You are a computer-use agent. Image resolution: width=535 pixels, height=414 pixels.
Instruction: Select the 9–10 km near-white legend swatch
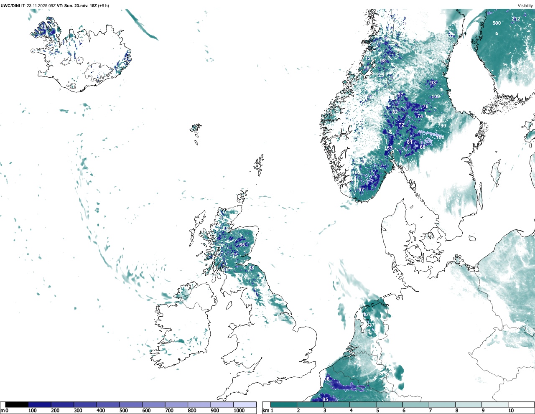coord(494,404)
